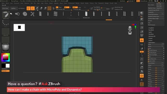Click the Z Intensity slider
The height and width of the screenshot is (94, 167).
tap(81, 9)
